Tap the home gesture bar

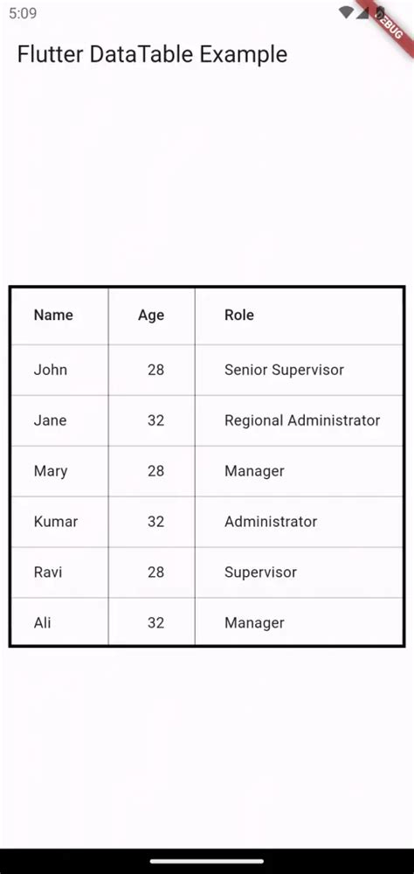tap(207, 862)
